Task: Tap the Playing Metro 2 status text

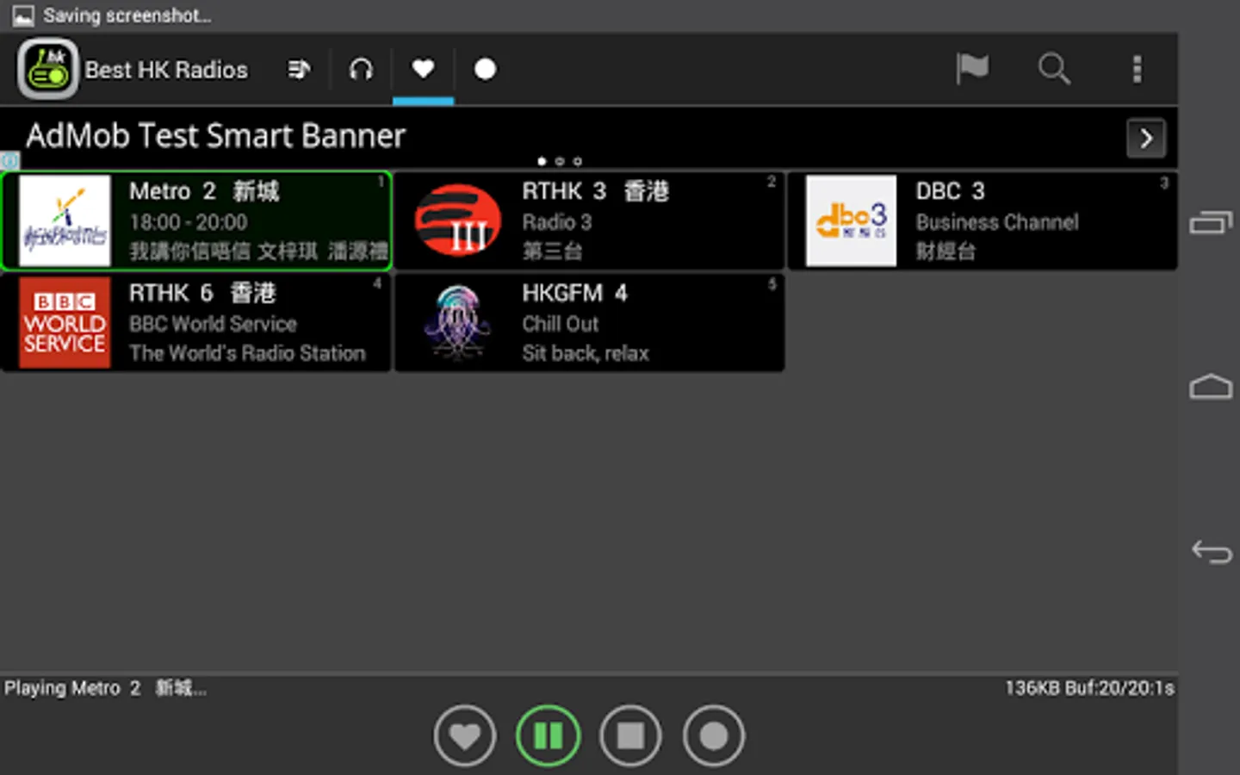Action: point(105,688)
